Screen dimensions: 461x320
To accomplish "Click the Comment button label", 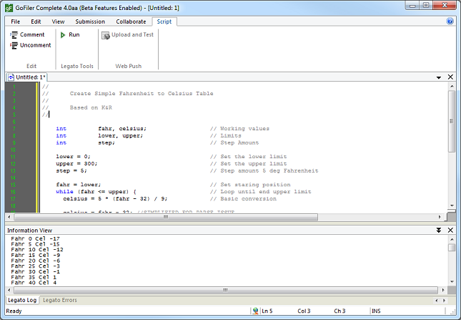I will (x=32, y=35).
